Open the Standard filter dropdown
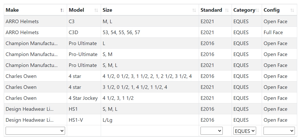The width and height of the screenshot is (300, 139). point(211,131)
